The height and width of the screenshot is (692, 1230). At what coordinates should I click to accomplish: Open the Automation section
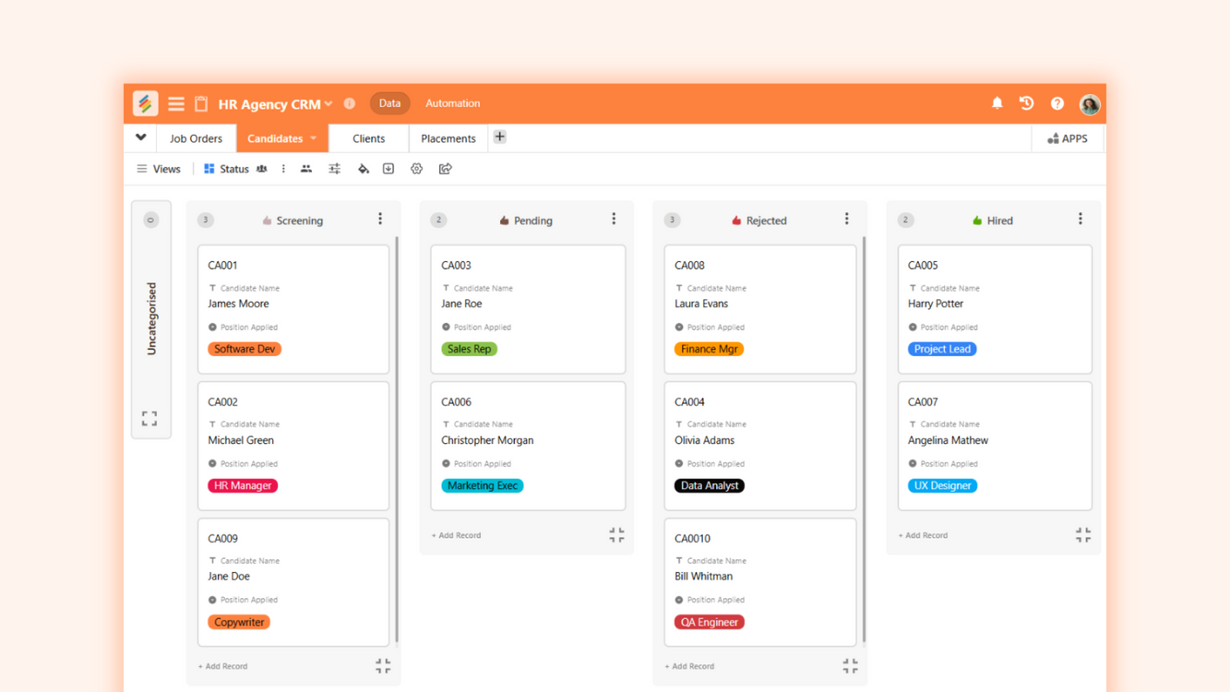coord(452,103)
